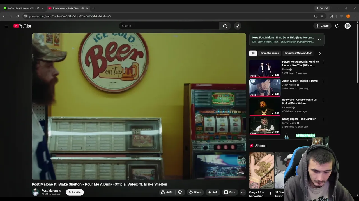Open the YouTube hamburger guide menu
359x201 pixels.
coord(7,26)
